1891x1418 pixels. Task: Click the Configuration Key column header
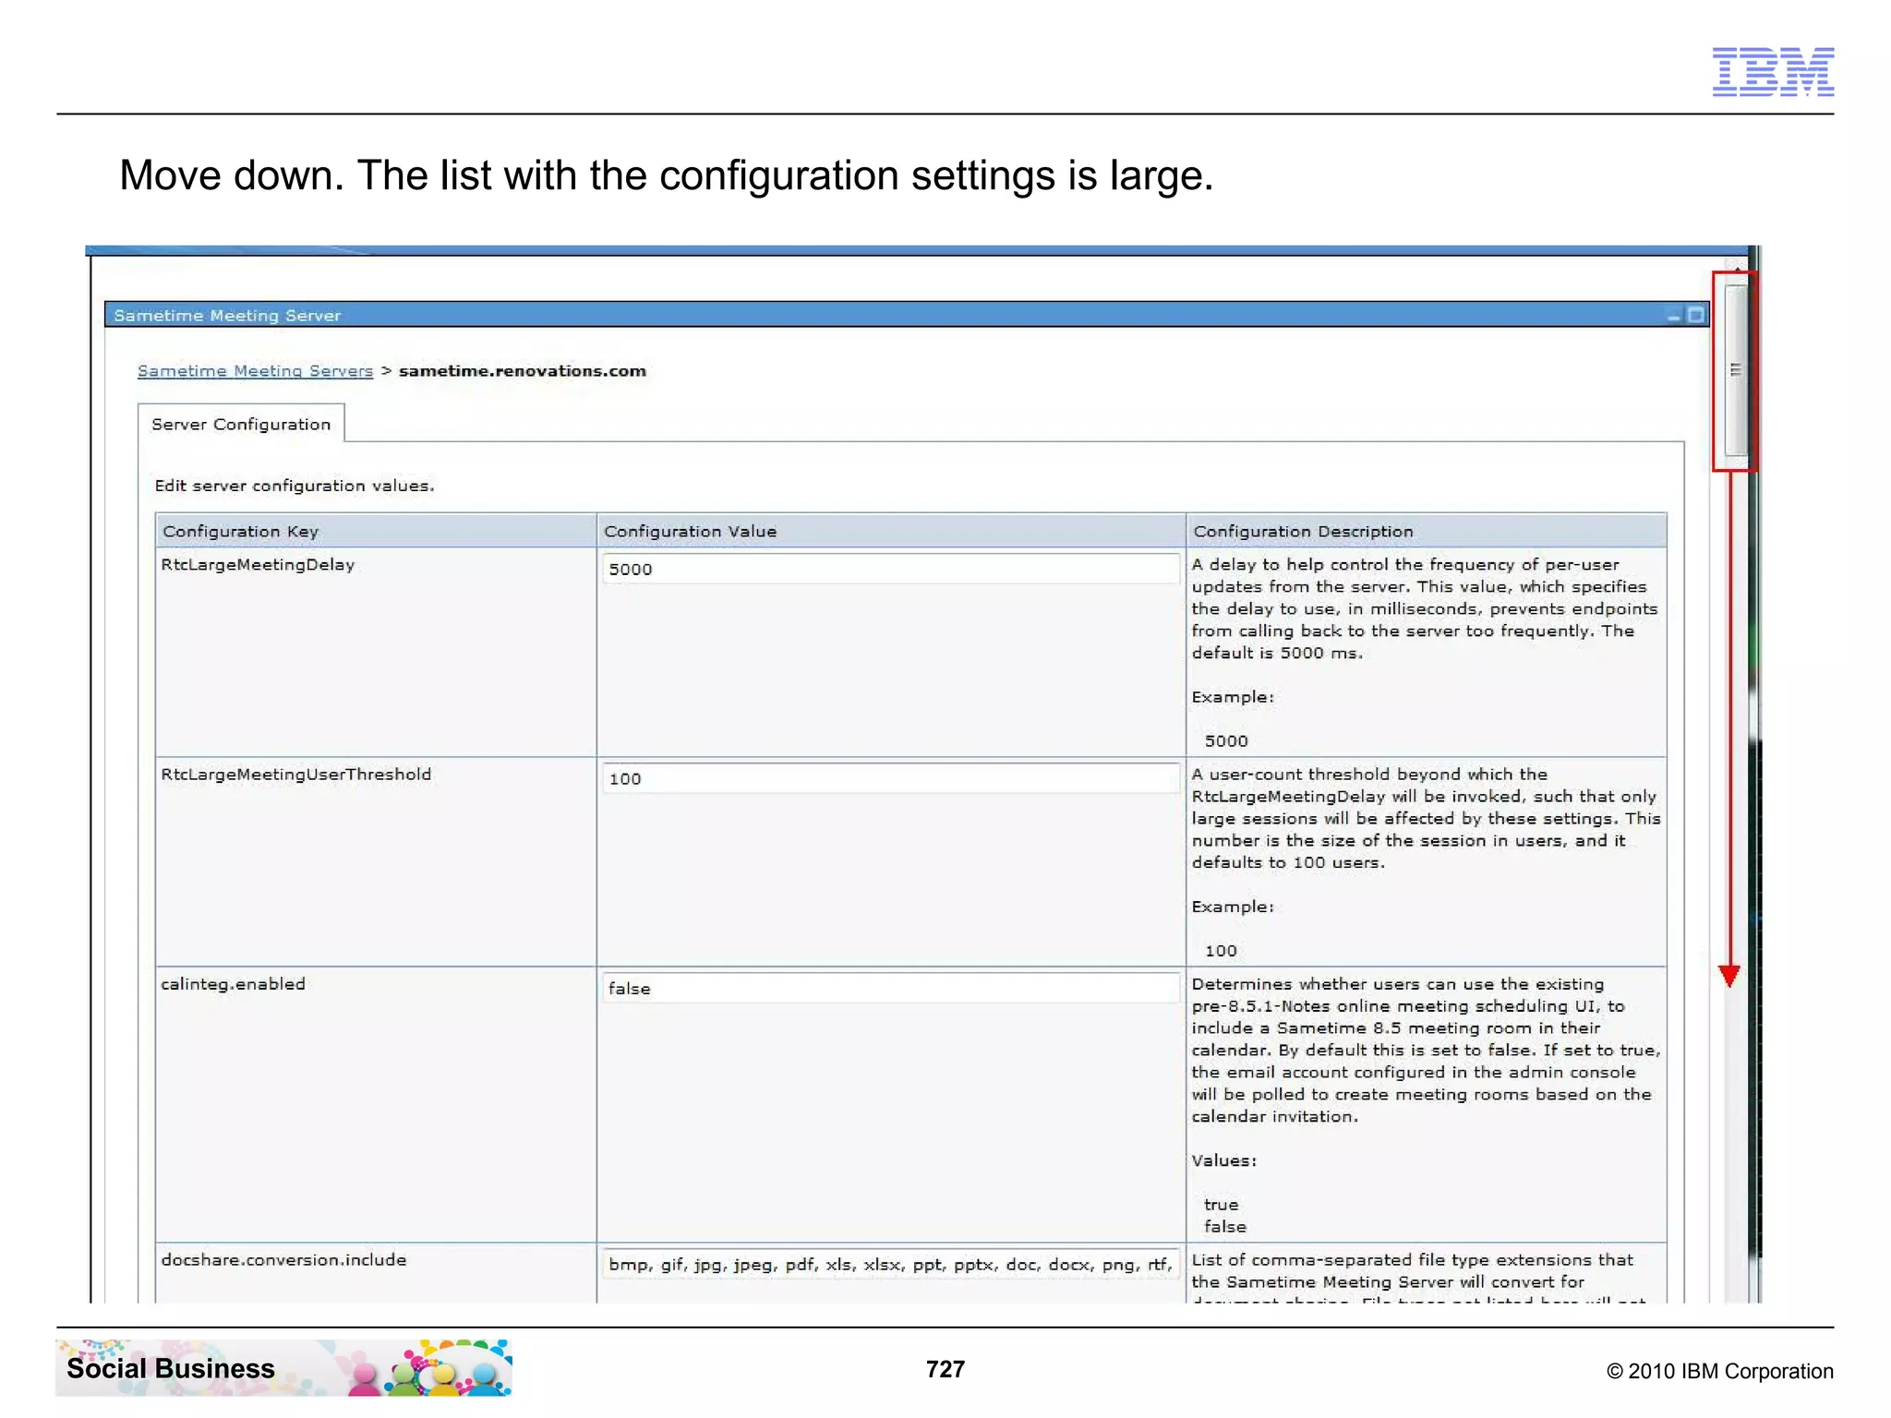coord(376,531)
